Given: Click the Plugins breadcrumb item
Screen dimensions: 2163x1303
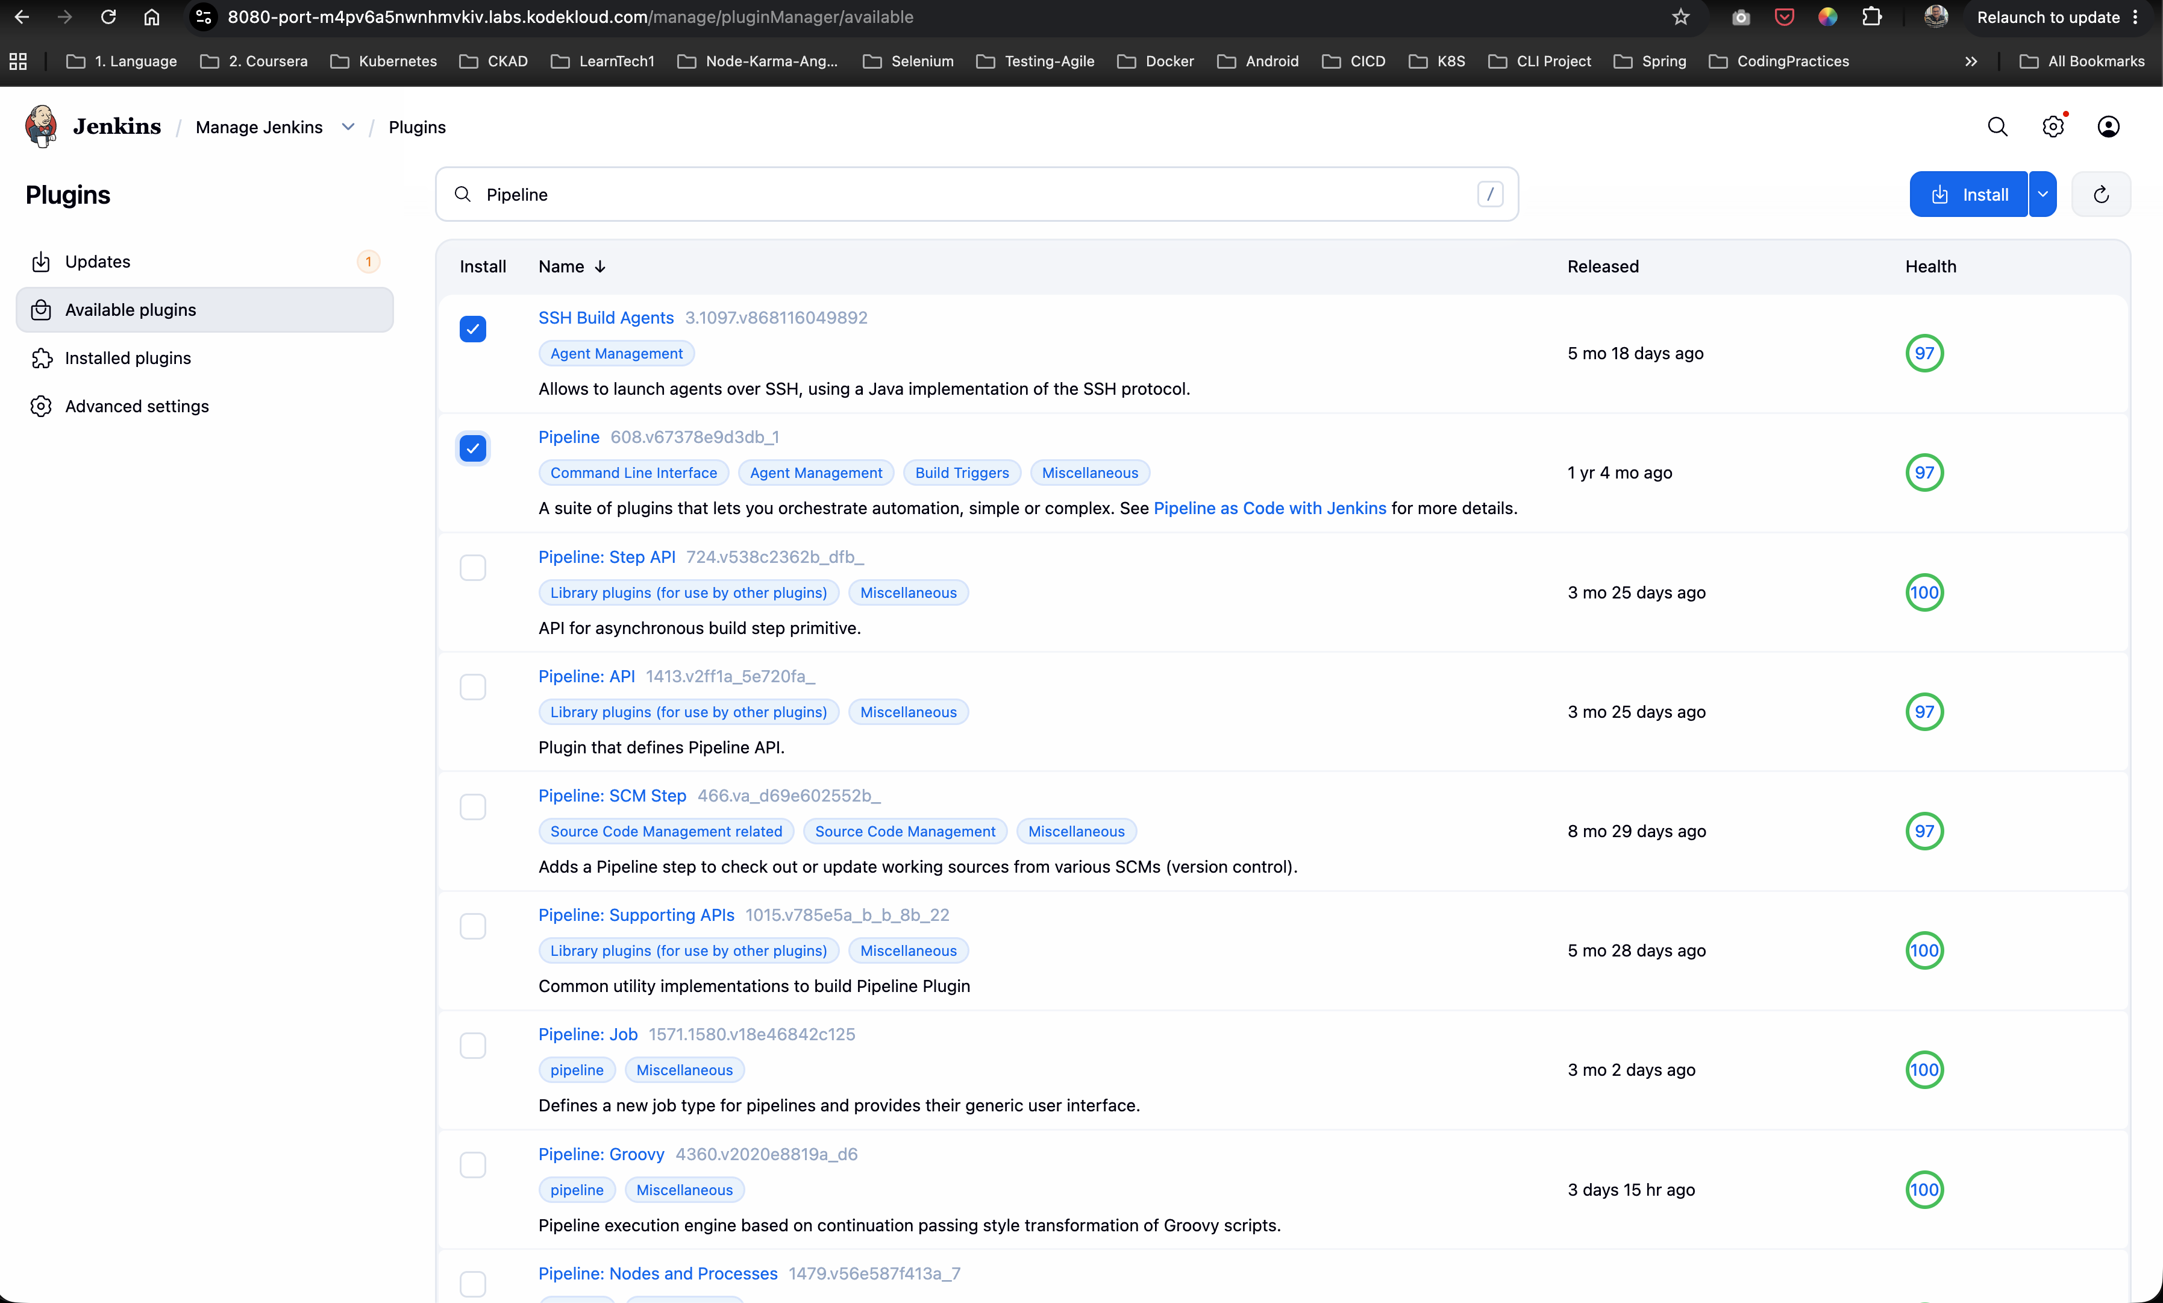Looking at the screenshot, I should click(417, 127).
